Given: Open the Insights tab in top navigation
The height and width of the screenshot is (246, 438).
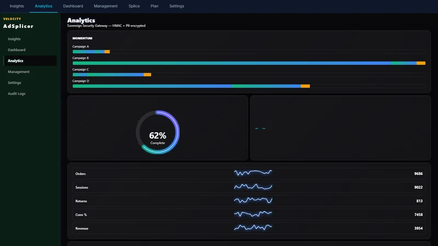Looking at the screenshot, I should click(x=17, y=6).
